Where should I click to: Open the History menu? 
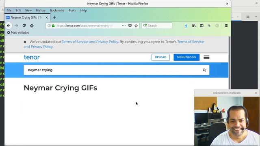pos(41,11)
